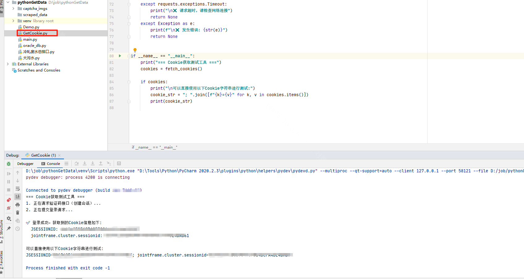Image resolution: width=524 pixels, height=279 pixels.
Task: Click the yellow intention lightbulb icon
Action: click(x=135, y=50)
